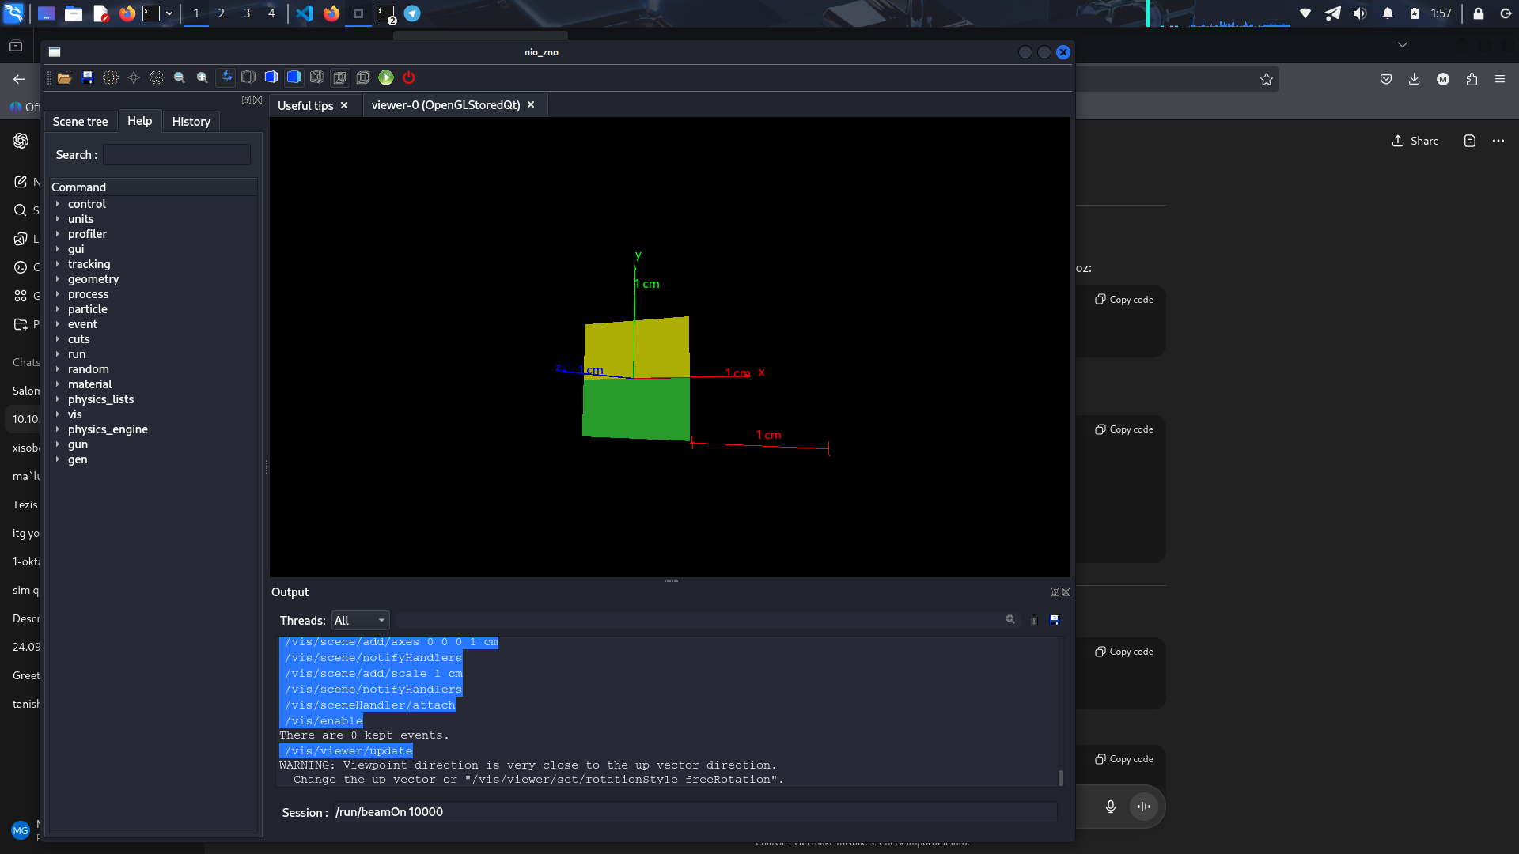The image size is (1519, 854).
Task: Expand the run command node
Action: pos(58,354)
